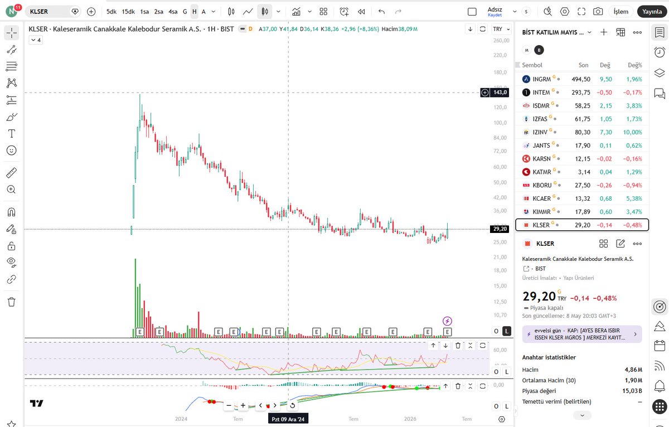Click the İşlem trade button
This screenshot has width=669, height=427.
621,11
